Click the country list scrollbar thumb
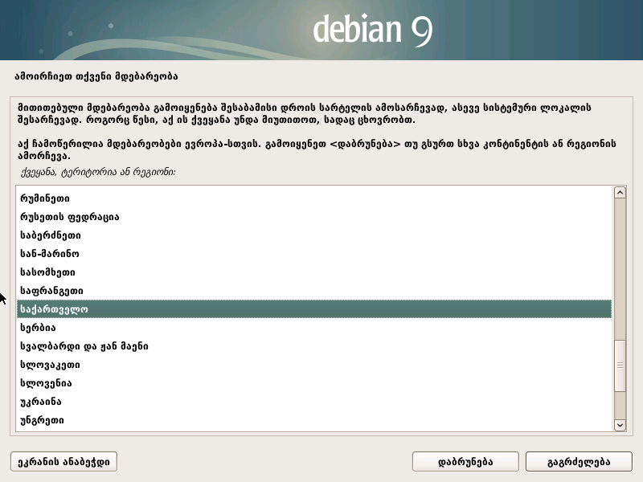This screenshot has width=643, height=482. [x=620, y=366]
